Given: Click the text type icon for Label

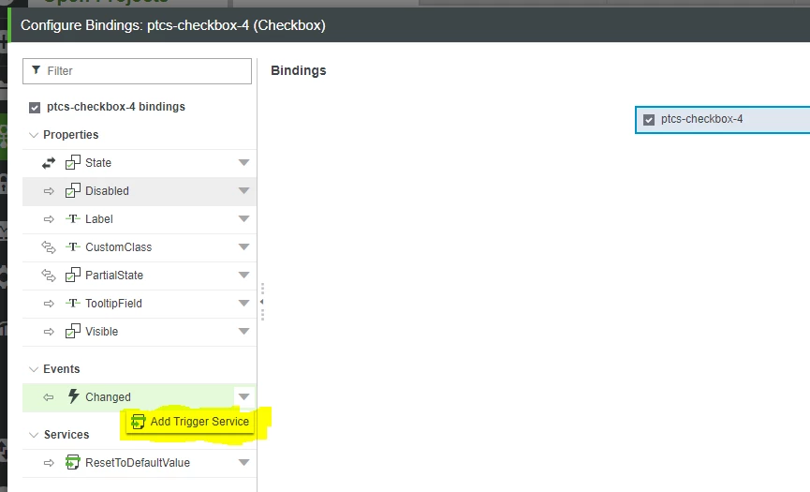Looking at the screenshot, I should 73,218.
